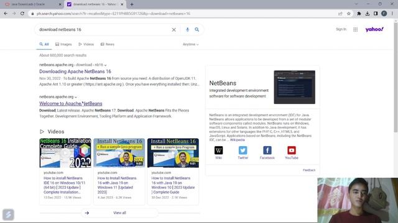Reload the page with the refresh icon
This screenshot has width=398, height=223.
point(22,14)
